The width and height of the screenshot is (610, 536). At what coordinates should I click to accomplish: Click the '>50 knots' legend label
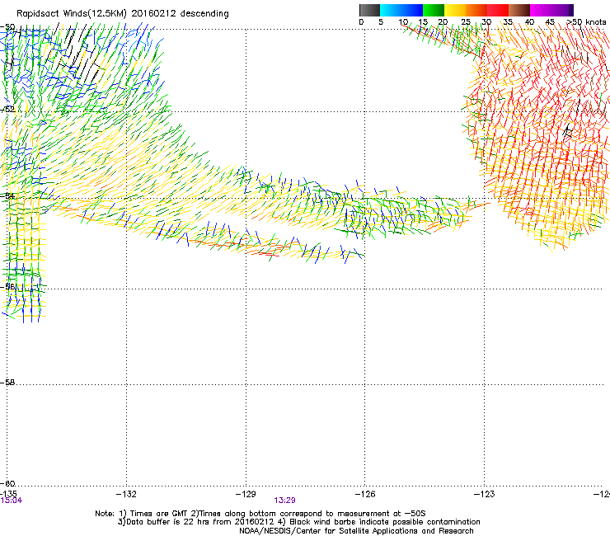tap(586, 22)
